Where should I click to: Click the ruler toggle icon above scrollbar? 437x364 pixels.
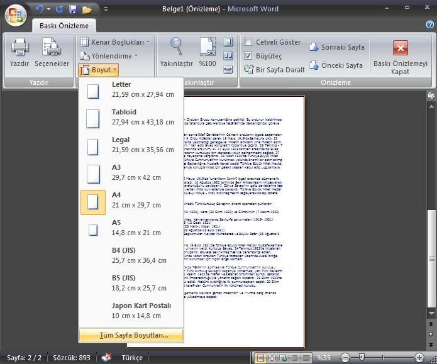(x=431, y=96)
